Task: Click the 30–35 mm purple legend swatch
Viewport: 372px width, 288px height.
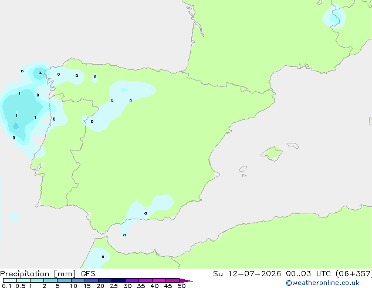Action: point(131,280)
